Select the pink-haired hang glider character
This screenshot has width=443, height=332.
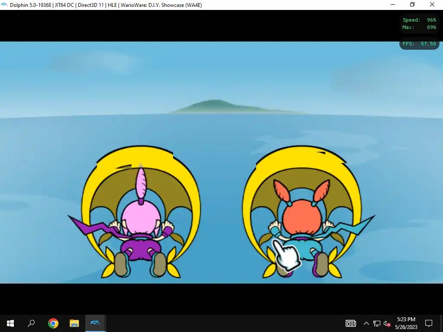[141, 212]
